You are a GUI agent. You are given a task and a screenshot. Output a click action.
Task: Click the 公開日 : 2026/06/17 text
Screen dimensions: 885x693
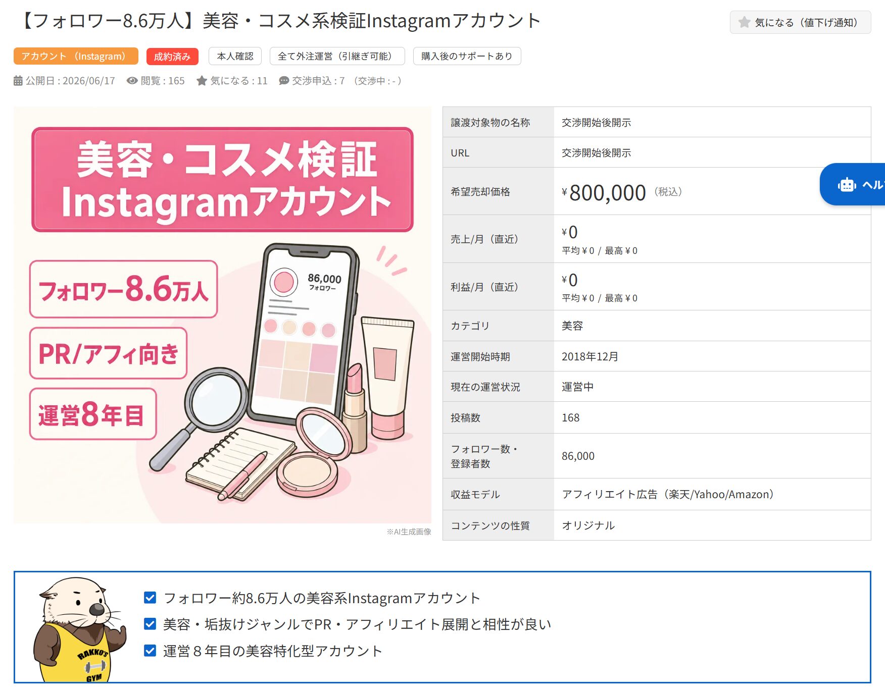coord(70,81)
